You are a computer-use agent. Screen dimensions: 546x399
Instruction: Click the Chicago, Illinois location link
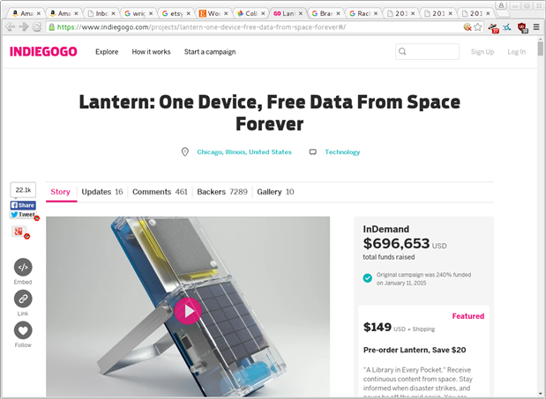point(243,152)
